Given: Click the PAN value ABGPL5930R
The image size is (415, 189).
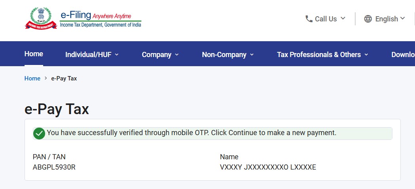Looking at the screenshot, I should pos(54,167).
